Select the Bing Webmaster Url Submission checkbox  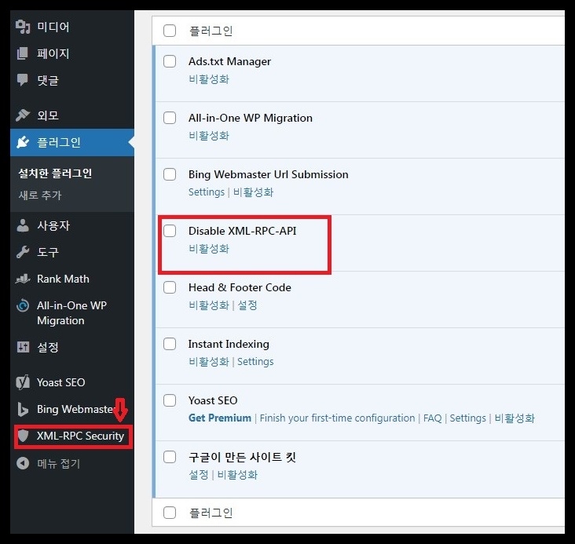coord(170,174)
